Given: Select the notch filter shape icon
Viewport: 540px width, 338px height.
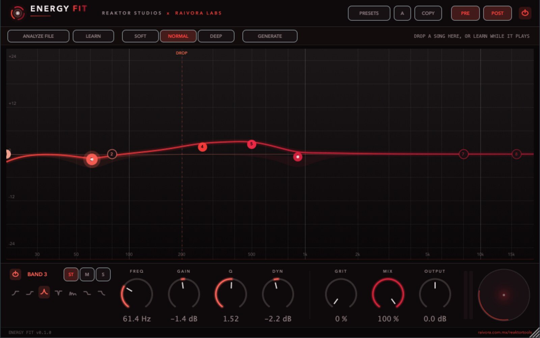Looking at the screenshot, I should [x=58, y=293].
